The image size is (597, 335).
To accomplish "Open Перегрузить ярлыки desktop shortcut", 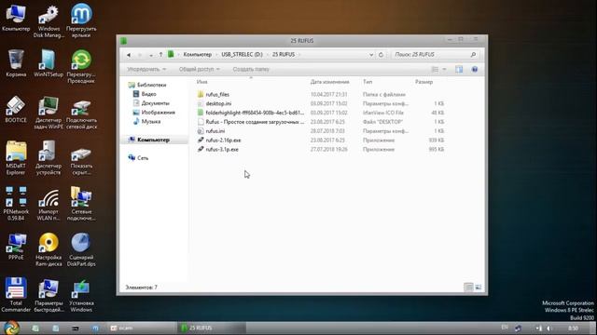I will coord(81,20).
